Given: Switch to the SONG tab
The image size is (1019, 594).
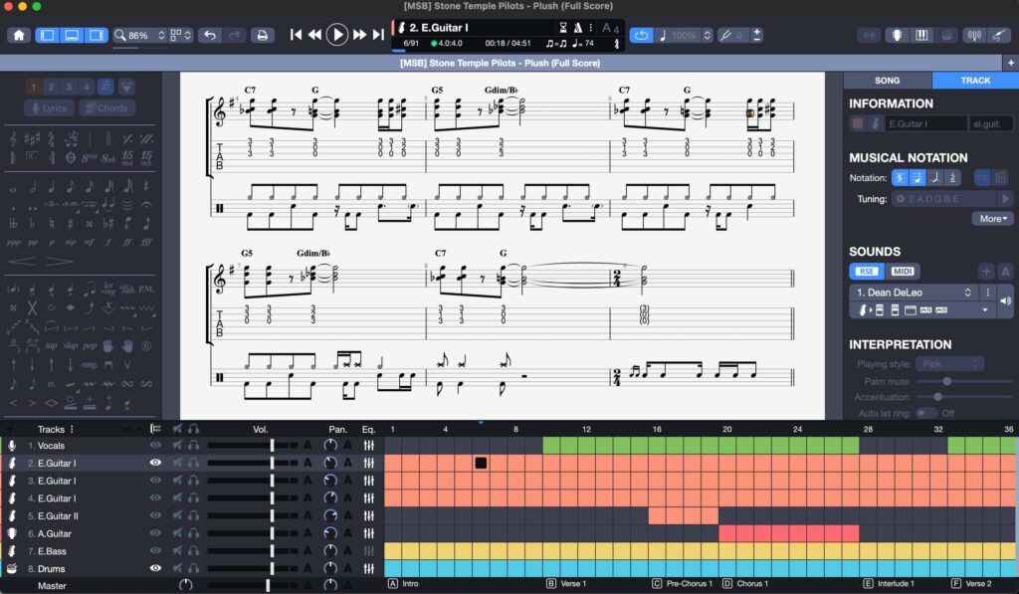Looking at the screenshot, I should coord(885,81).
